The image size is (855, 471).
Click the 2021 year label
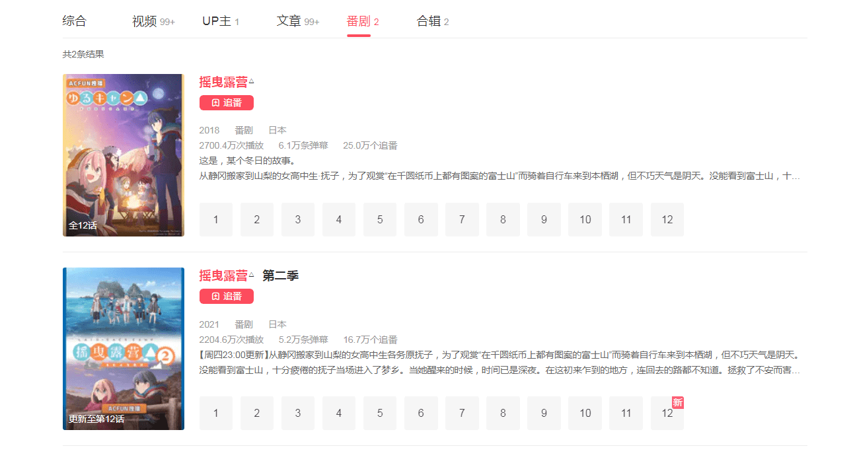[x=209, y=324]
